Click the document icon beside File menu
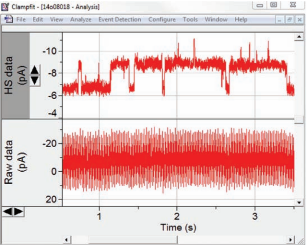307x245 pixels. pyautogui.click(x=9, y=20)
